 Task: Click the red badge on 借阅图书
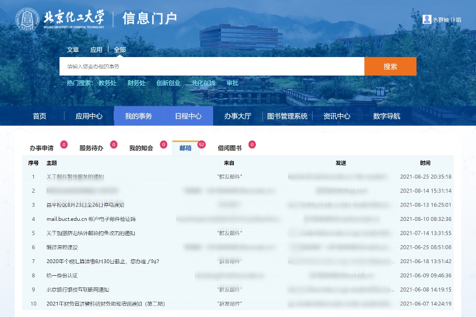pyautogui.click(x=252, y=144)
